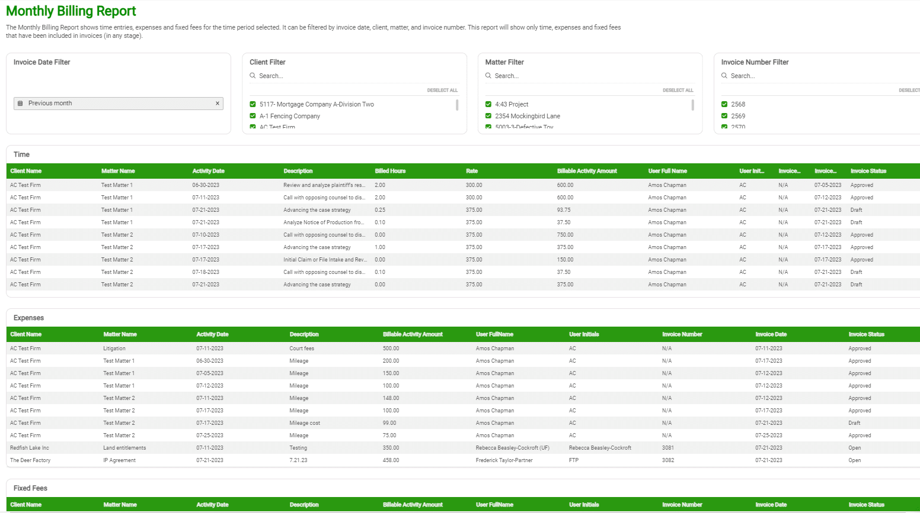Viewport: 920px width, 513px height.
Task: Click the Invoice Number Filter search icon
Action: [x=724, y=76]
